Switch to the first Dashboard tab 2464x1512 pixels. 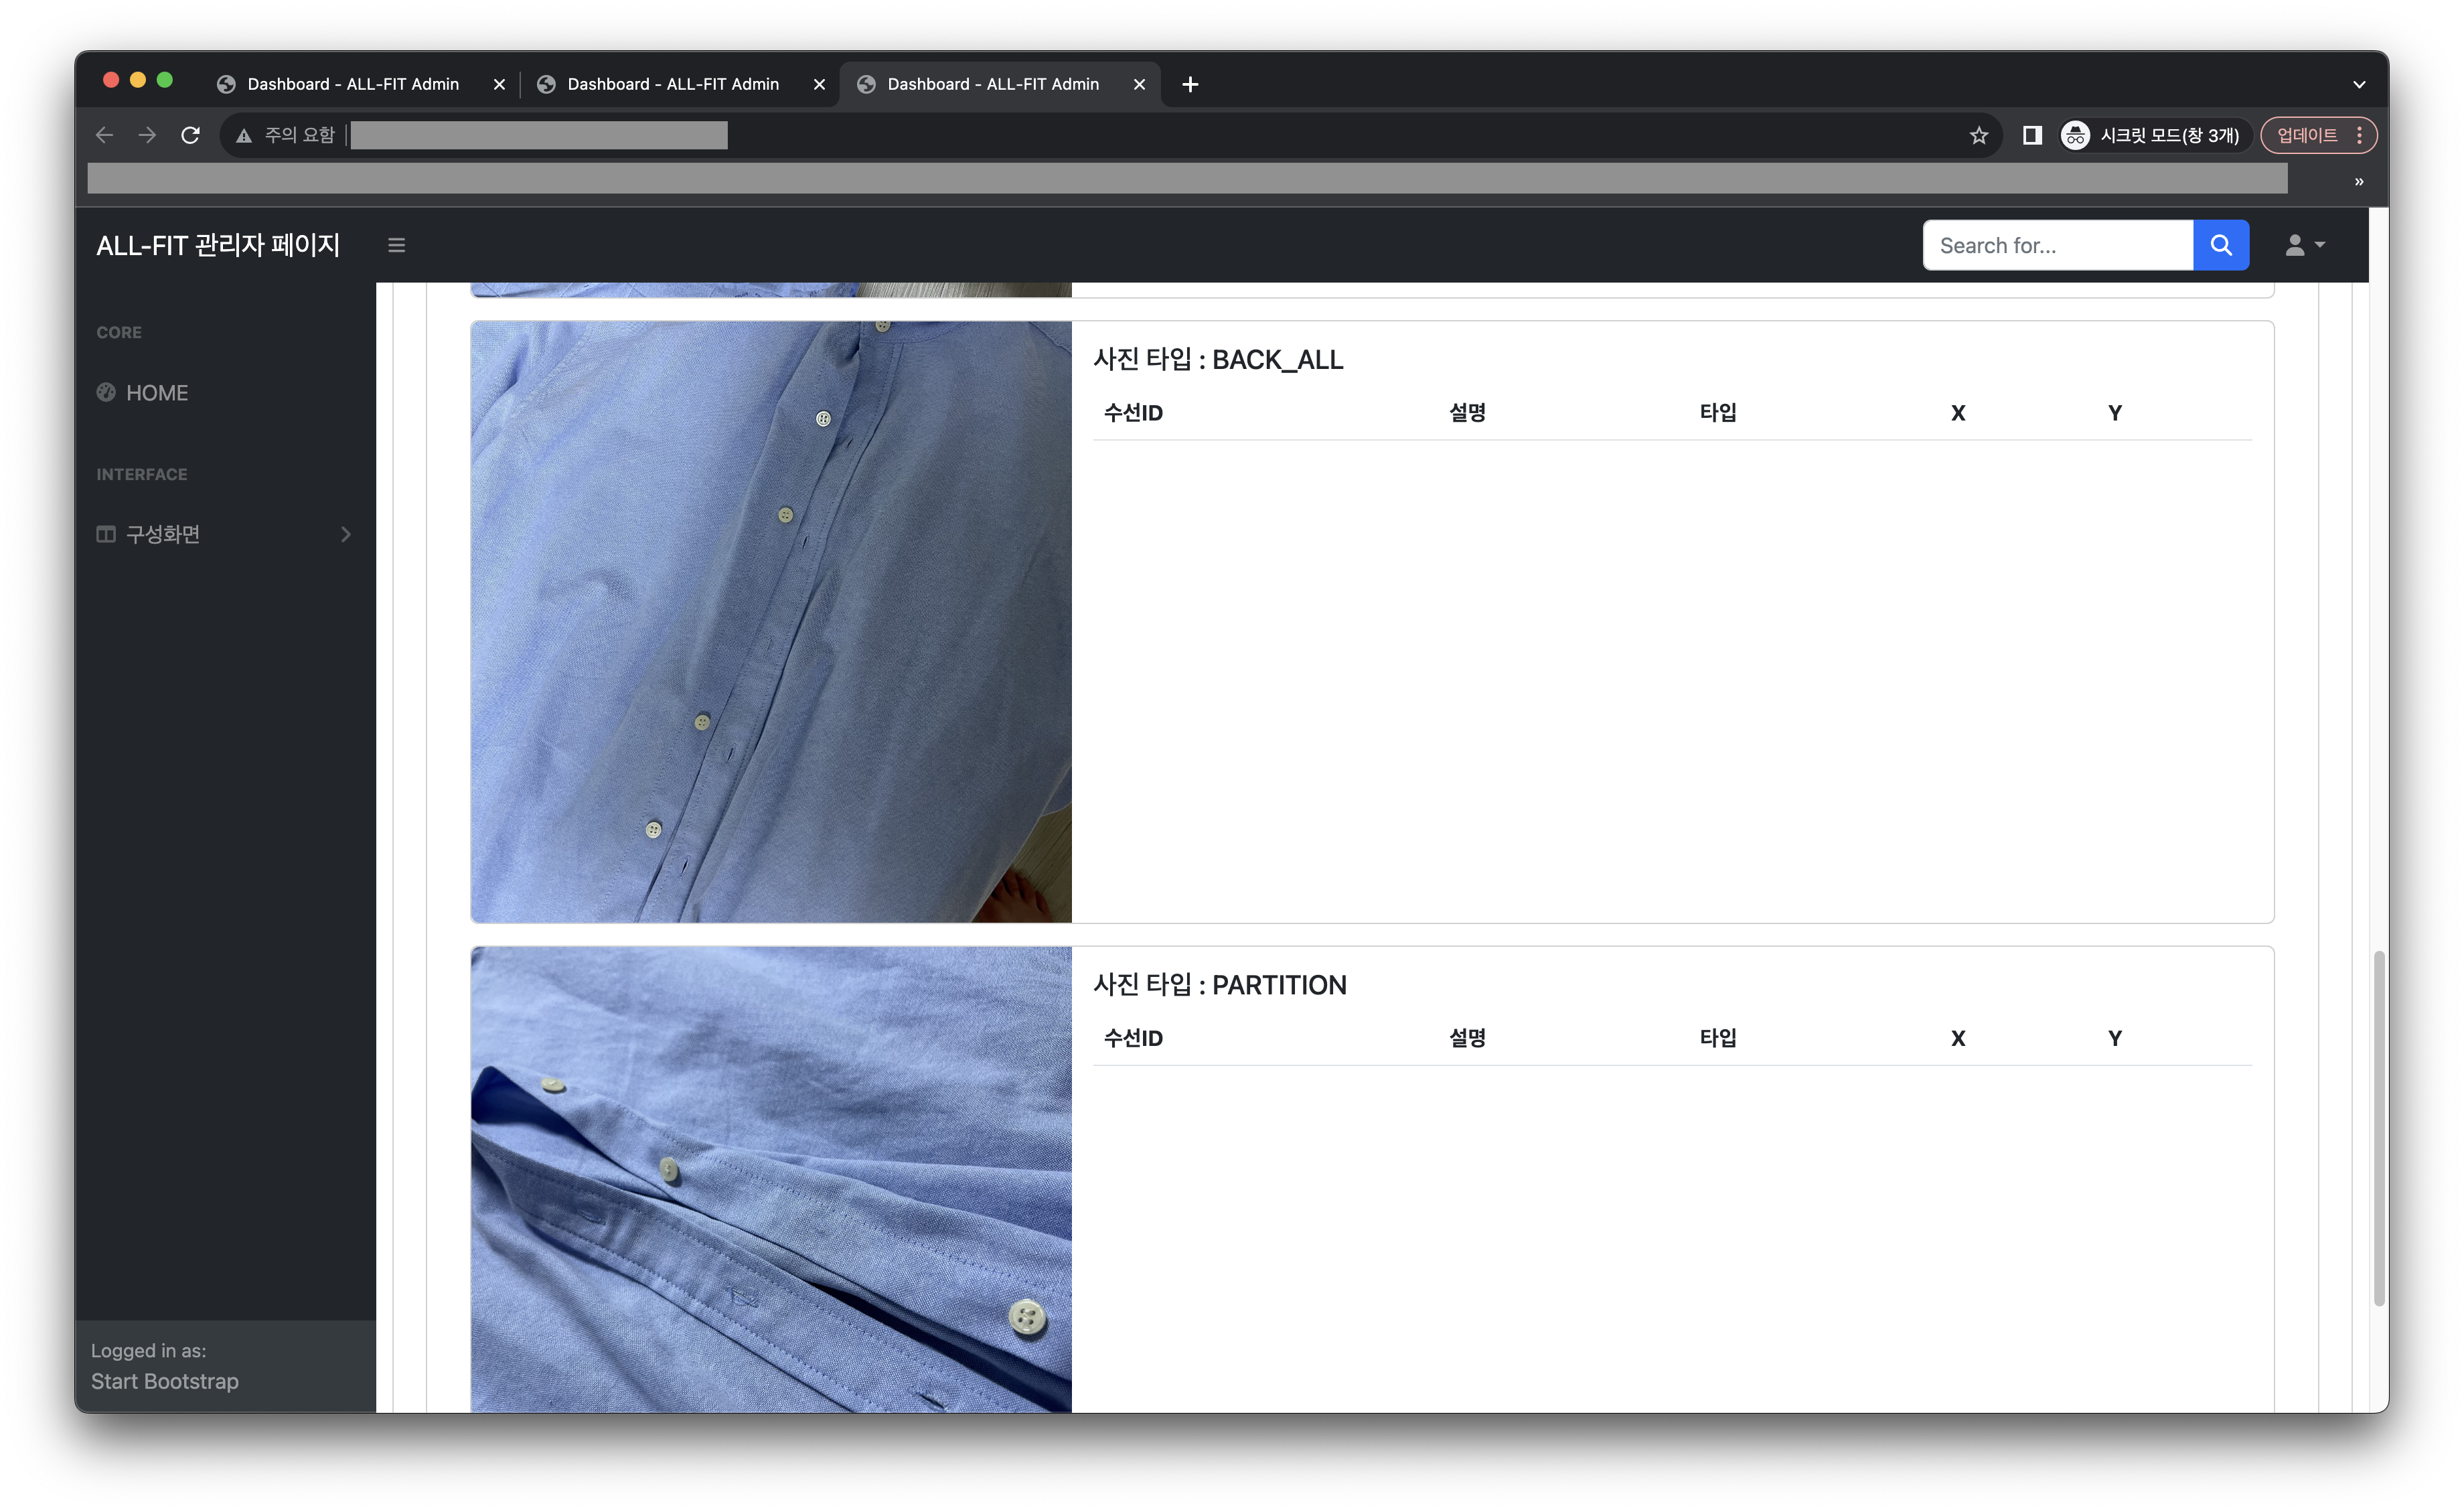pyautogui.click(x=352, y=84)
